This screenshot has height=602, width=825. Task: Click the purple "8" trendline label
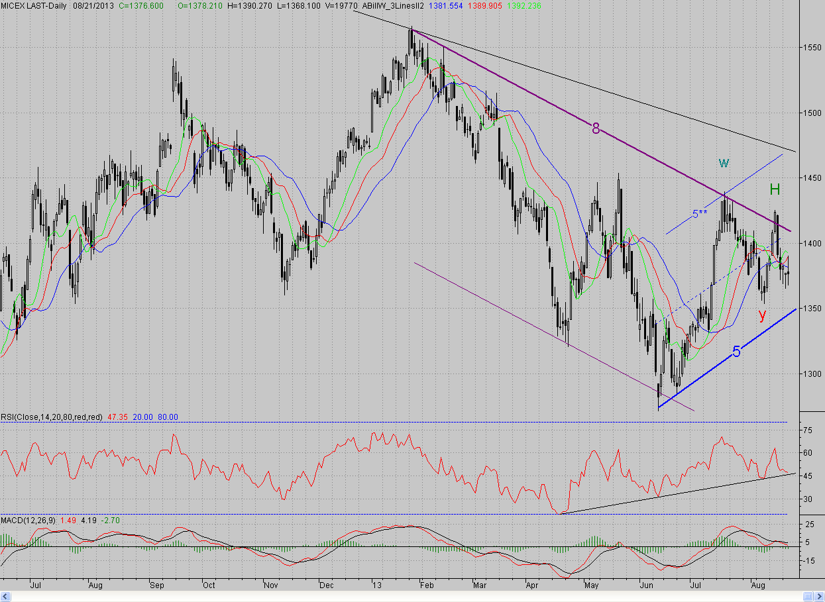pyautogui.click(x=596, y=129)
